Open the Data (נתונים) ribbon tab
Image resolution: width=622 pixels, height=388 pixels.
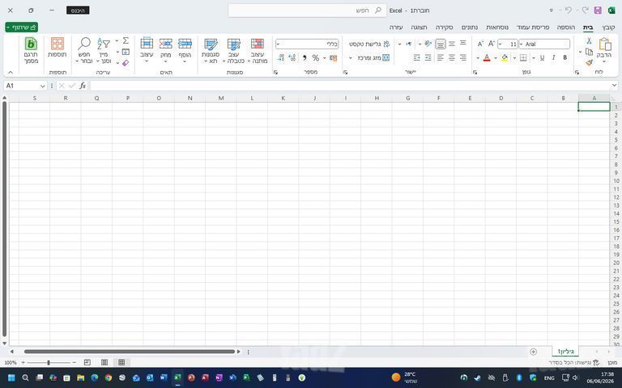coord(470,27)
